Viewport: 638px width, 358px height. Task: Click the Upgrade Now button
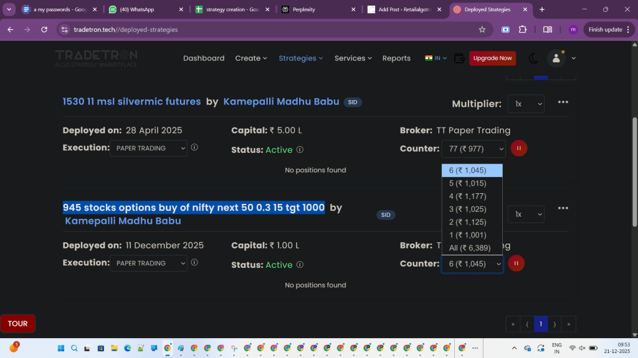pyautogui.click(x=492, y=58)
